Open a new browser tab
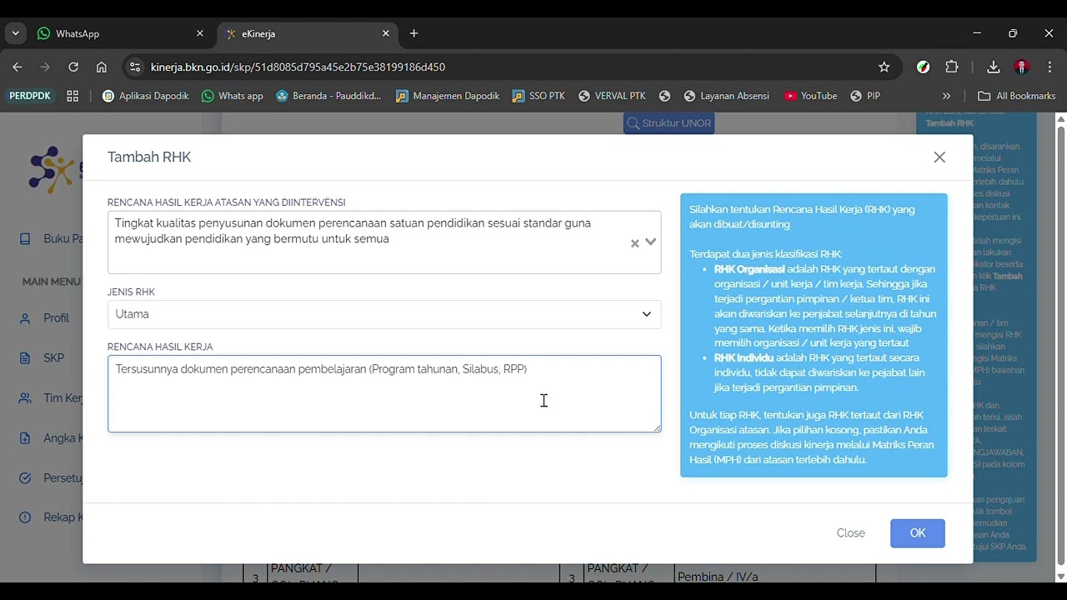 (x=413, y=33)
